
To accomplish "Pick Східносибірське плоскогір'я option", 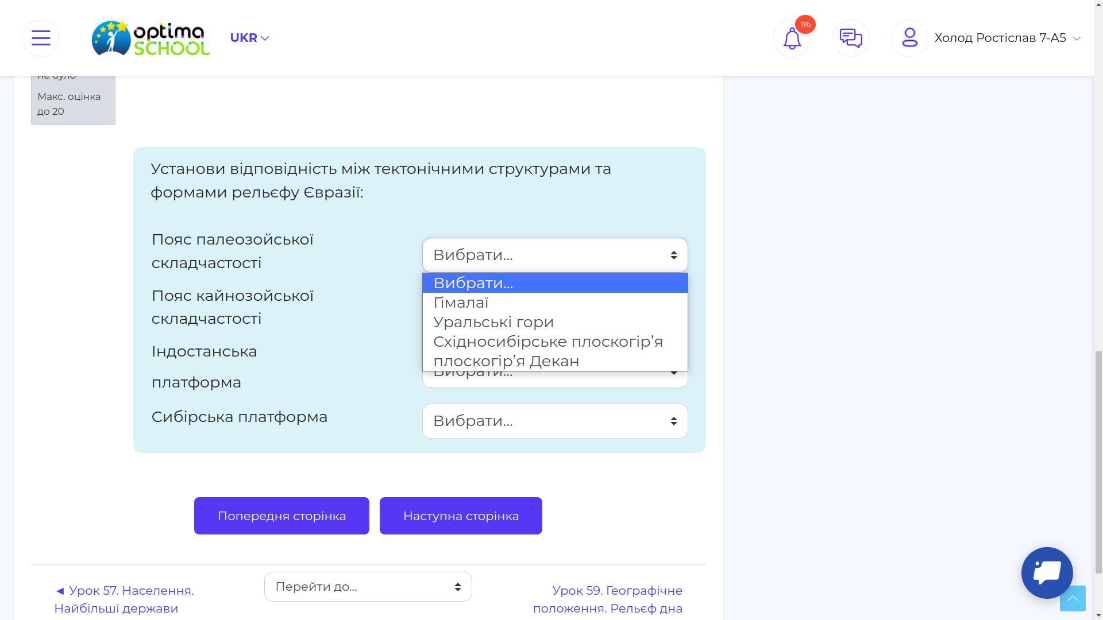I will coord(547,342).
